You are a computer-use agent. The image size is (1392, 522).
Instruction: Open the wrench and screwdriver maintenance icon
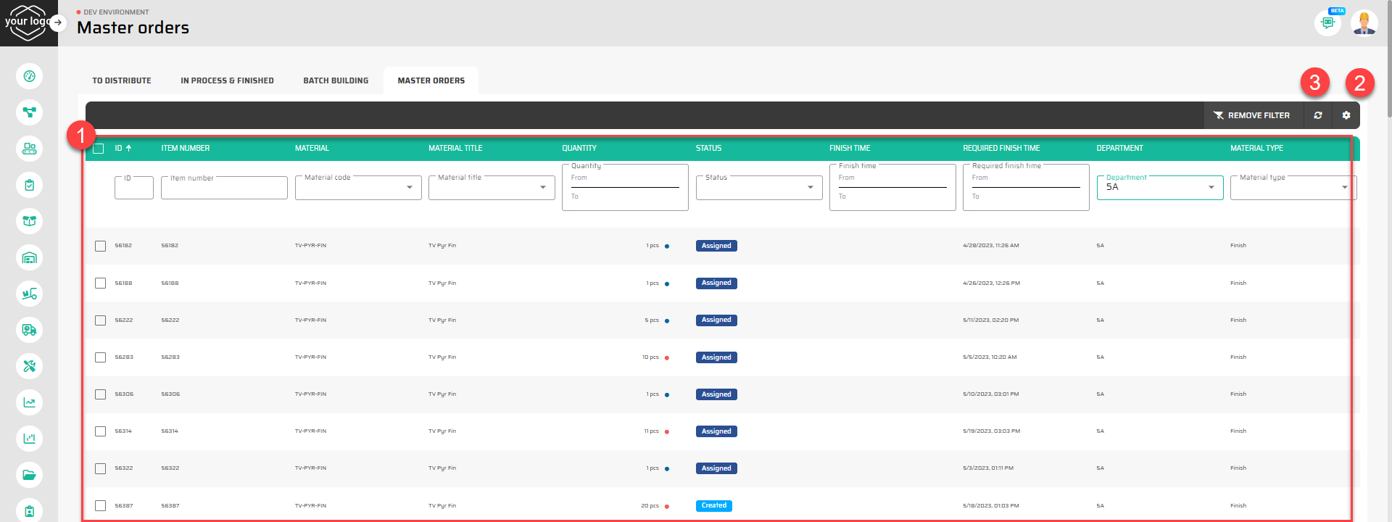point(29,366)
